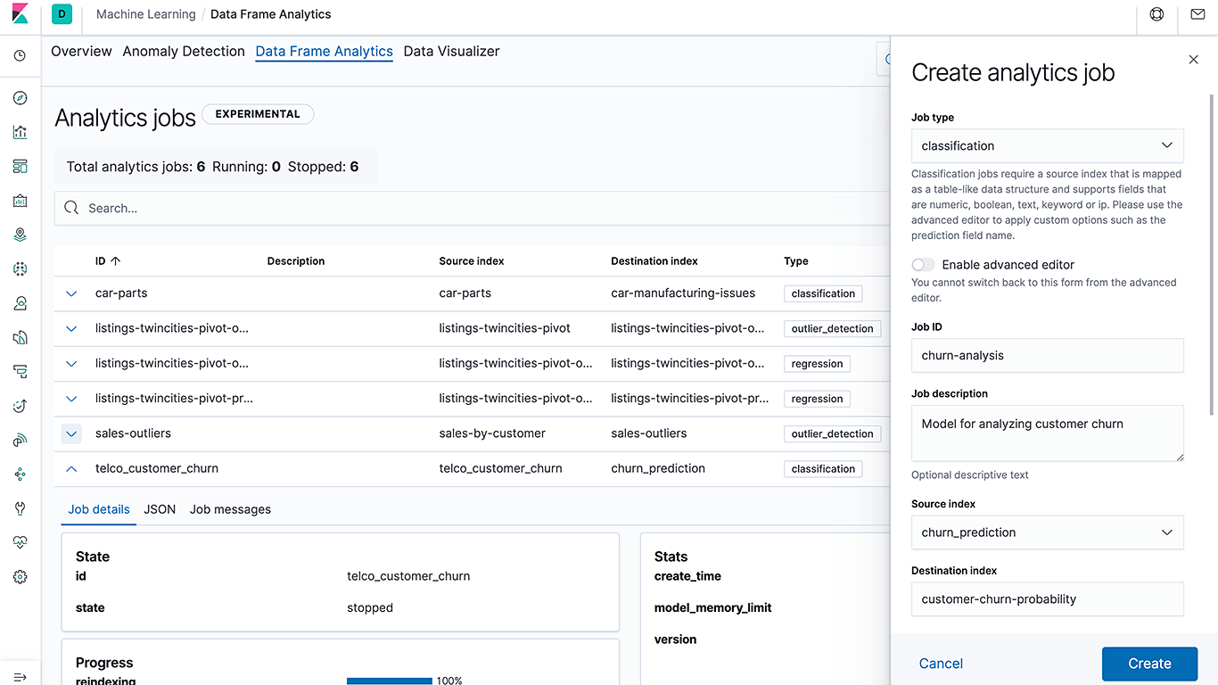Expand the car-parts job row
The width and height of the screenshot is (1218, 685).
71,293
